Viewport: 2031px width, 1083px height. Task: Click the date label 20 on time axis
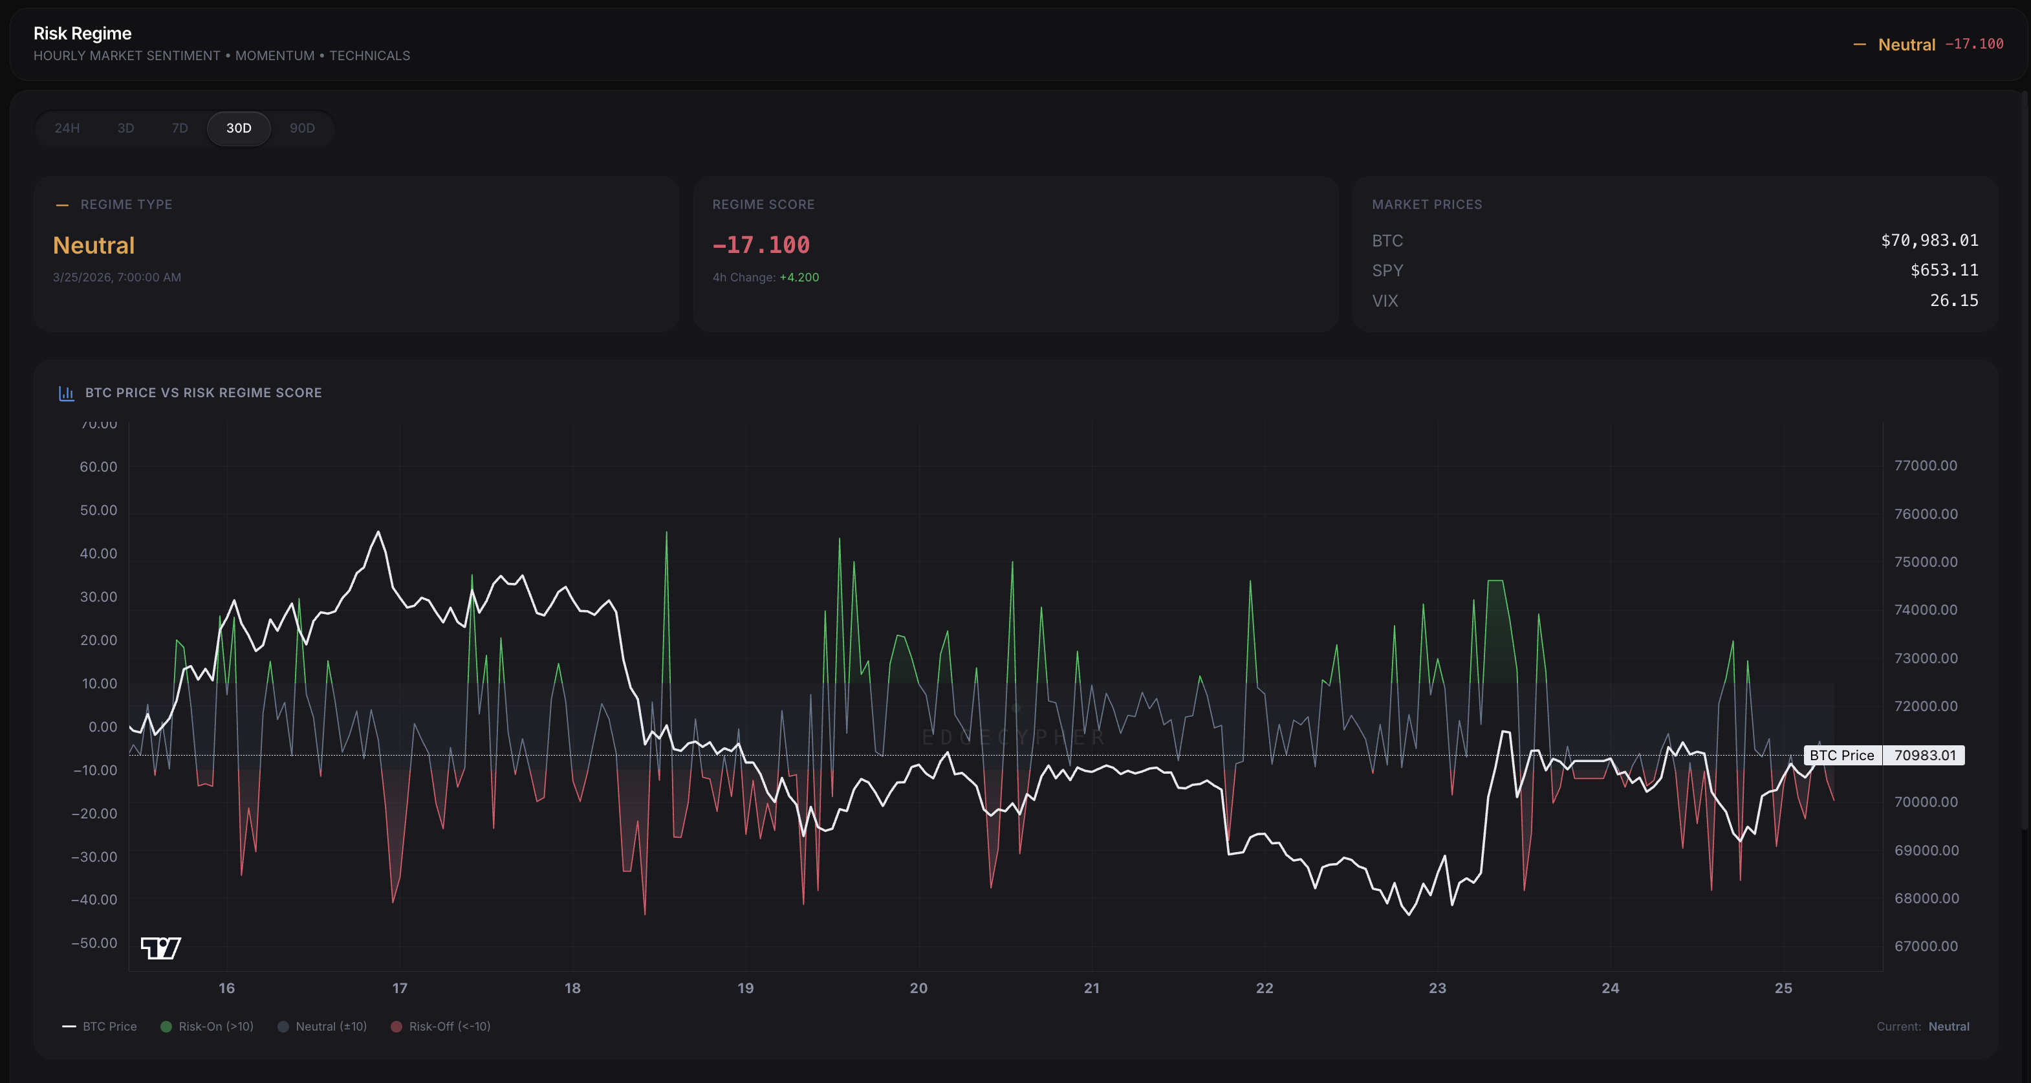click(x=918, y=987)
